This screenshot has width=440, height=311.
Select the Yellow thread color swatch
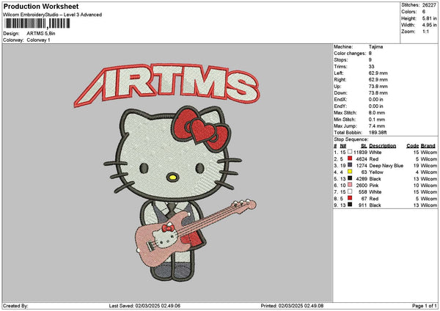pyautogui.click(x=350, y=172)
